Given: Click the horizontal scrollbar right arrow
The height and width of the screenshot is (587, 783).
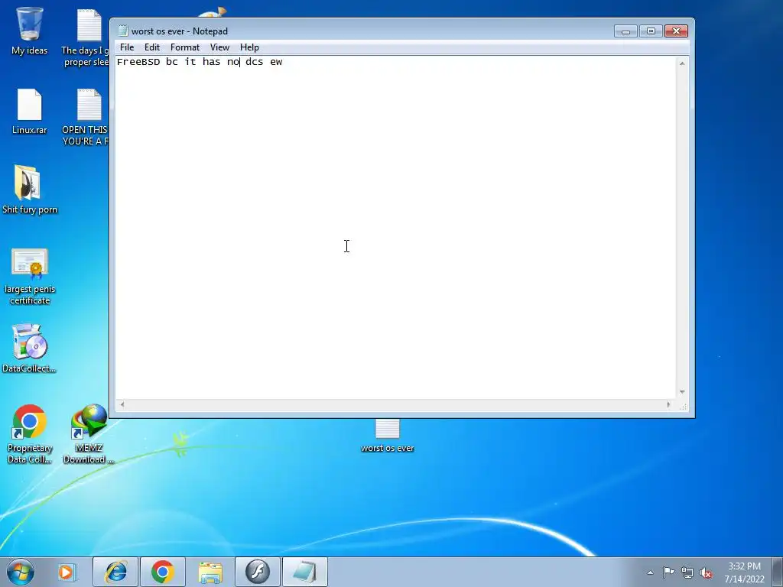Looking at the screenshot, I should (x=668, y=405).
